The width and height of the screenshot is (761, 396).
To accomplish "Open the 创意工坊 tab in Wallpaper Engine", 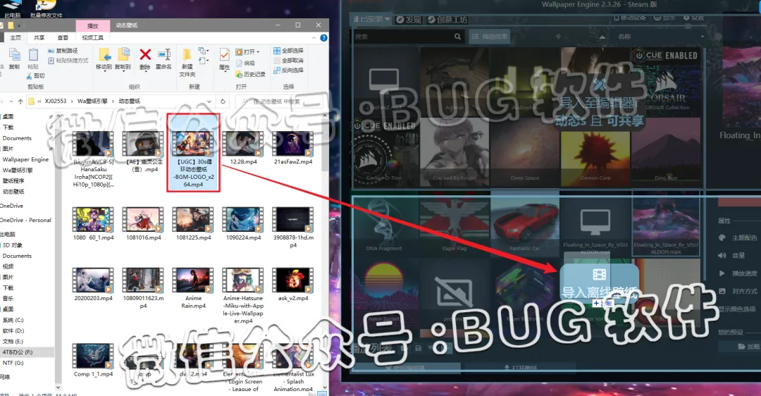I will pos(447,20).
